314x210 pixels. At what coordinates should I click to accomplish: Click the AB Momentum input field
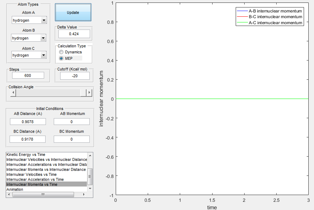72,122
